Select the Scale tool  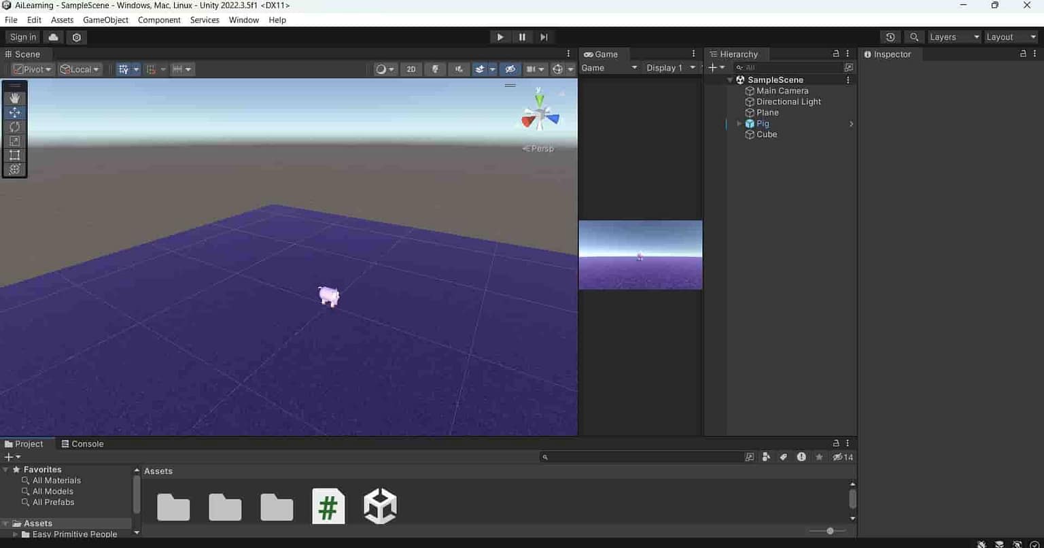coord(14,141)
